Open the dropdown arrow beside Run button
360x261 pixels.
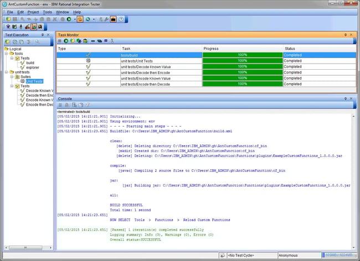(74, 19)
